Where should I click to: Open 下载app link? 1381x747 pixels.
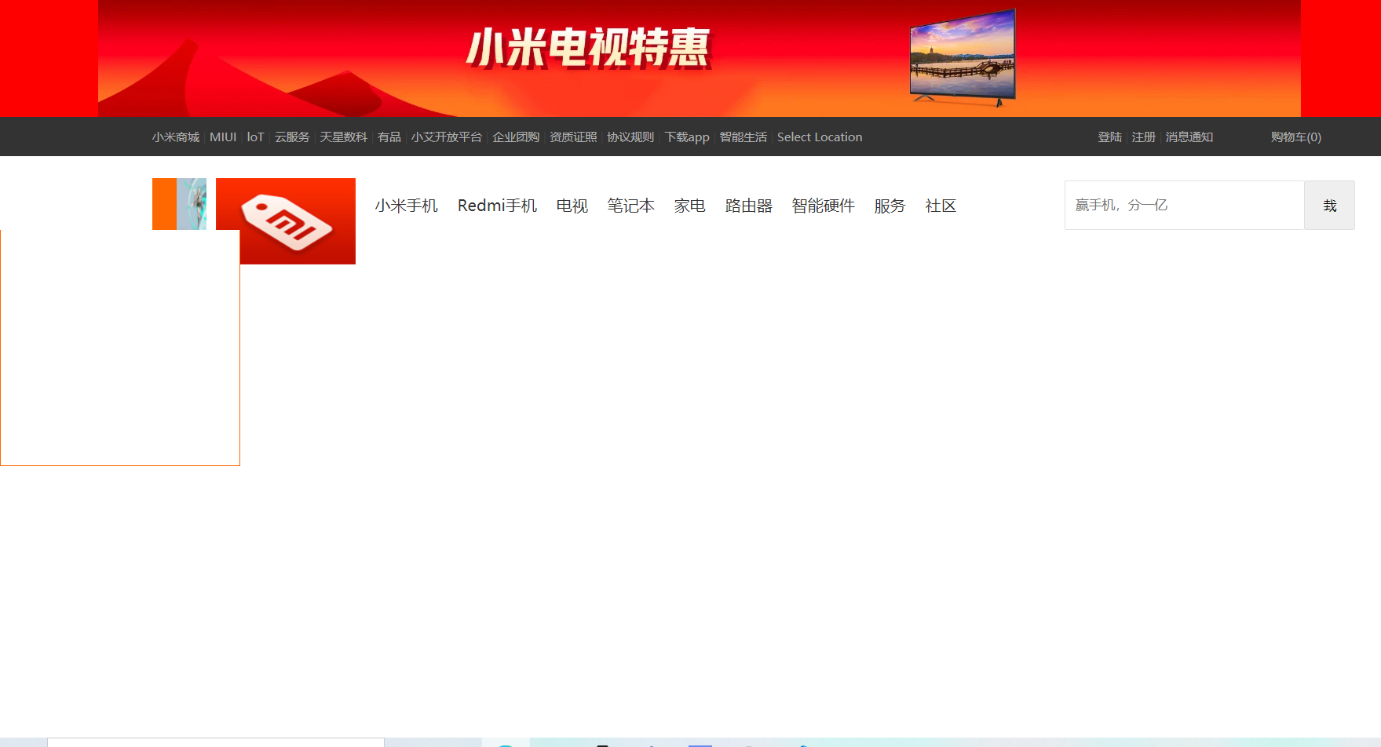click(x=687, y=137)
